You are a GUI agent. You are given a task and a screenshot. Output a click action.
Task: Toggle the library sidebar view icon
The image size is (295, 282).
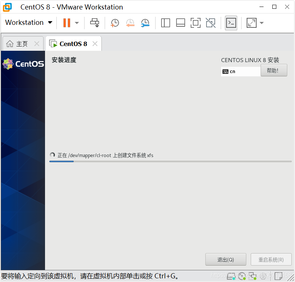tap(165, 23)
